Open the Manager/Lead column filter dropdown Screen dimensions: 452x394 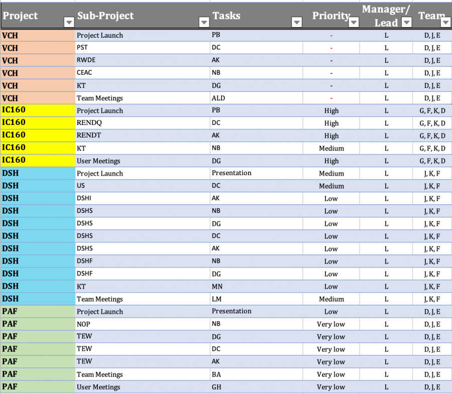point(406,22)
